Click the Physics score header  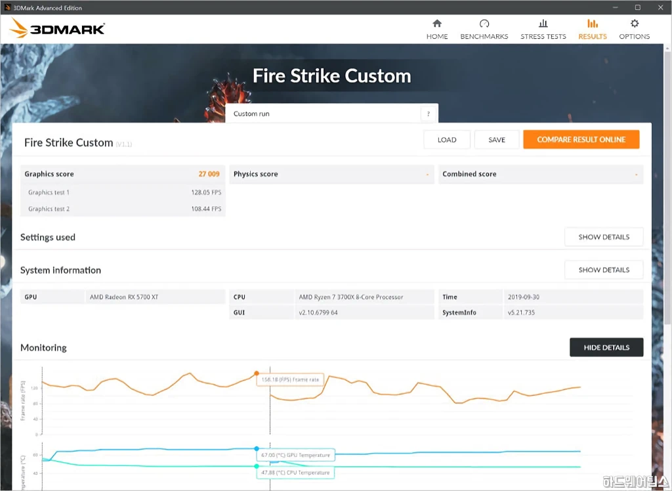[x=331, y=174]
